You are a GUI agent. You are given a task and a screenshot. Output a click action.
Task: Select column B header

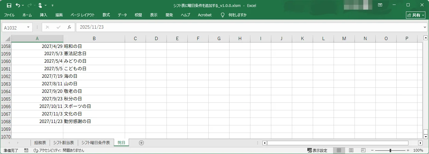tap(94, 39)
